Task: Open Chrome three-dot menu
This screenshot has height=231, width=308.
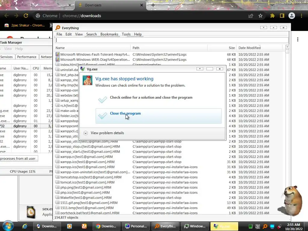Action: 301,16
